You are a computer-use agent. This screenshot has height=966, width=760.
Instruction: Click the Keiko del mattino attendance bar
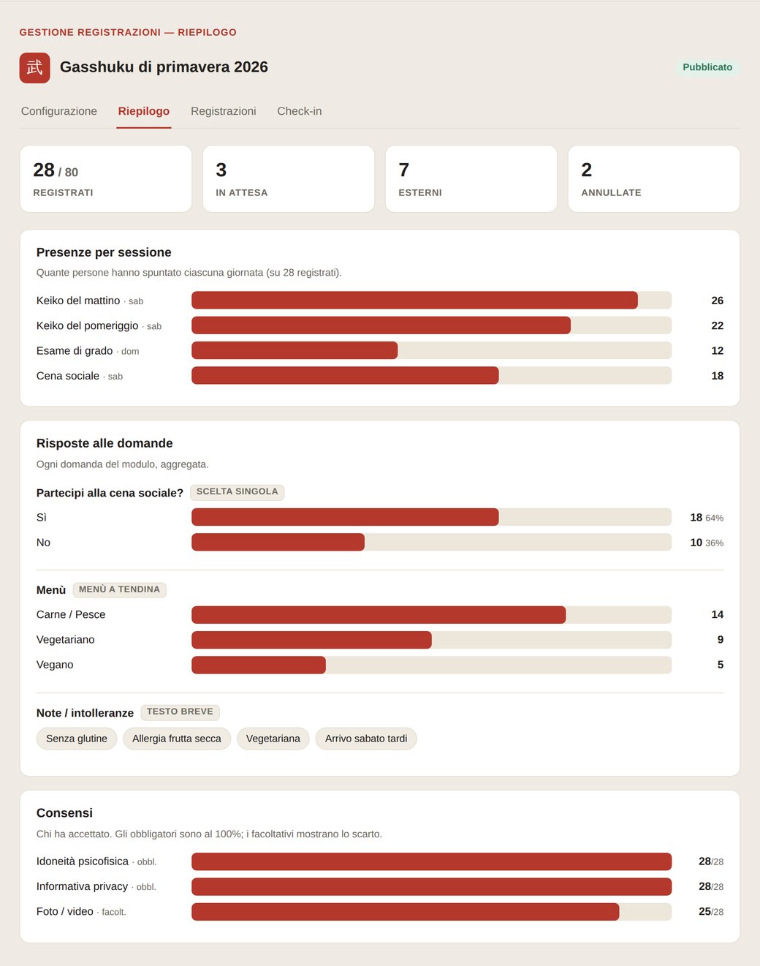pos(431,301)
